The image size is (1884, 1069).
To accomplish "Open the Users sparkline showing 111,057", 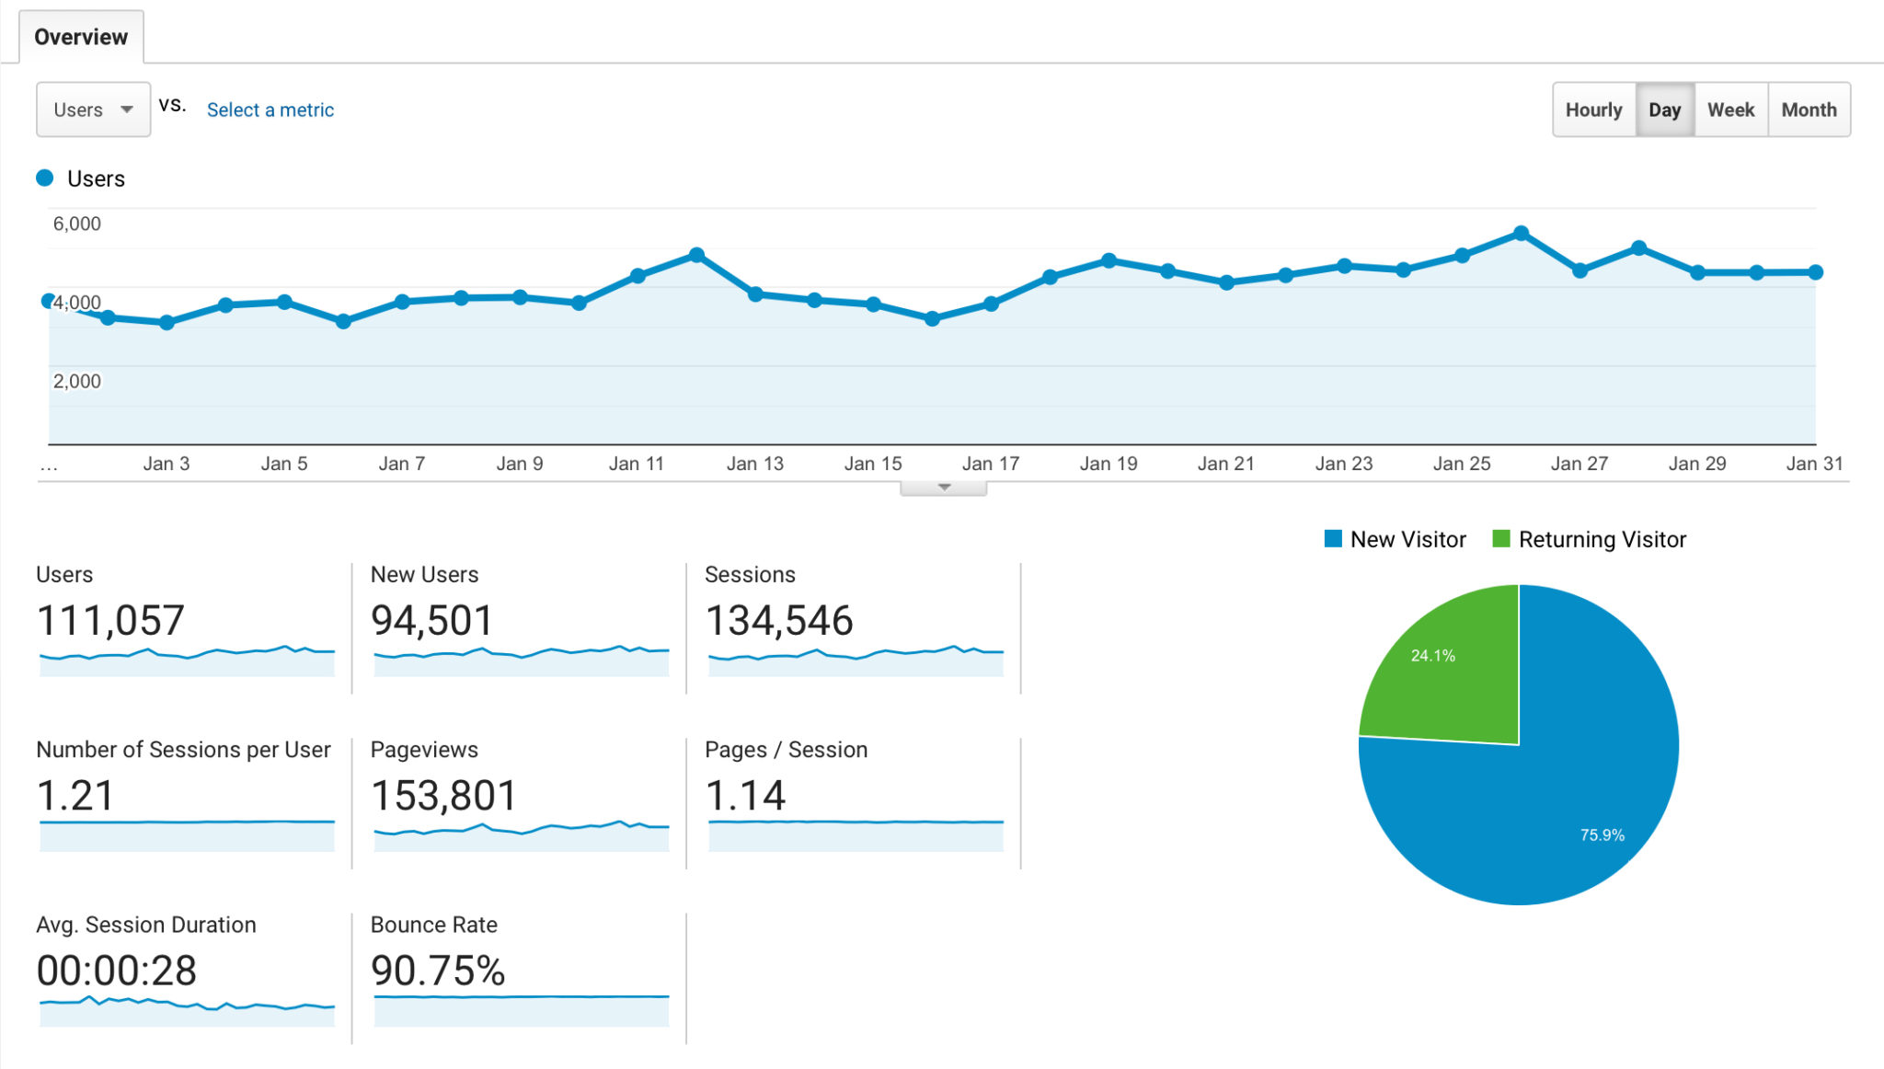I will coord(187,661).
